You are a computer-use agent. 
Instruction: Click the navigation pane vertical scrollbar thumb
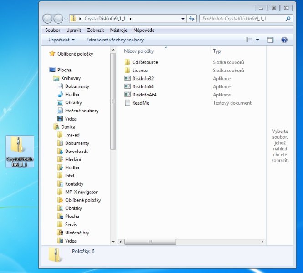[113, 101]
